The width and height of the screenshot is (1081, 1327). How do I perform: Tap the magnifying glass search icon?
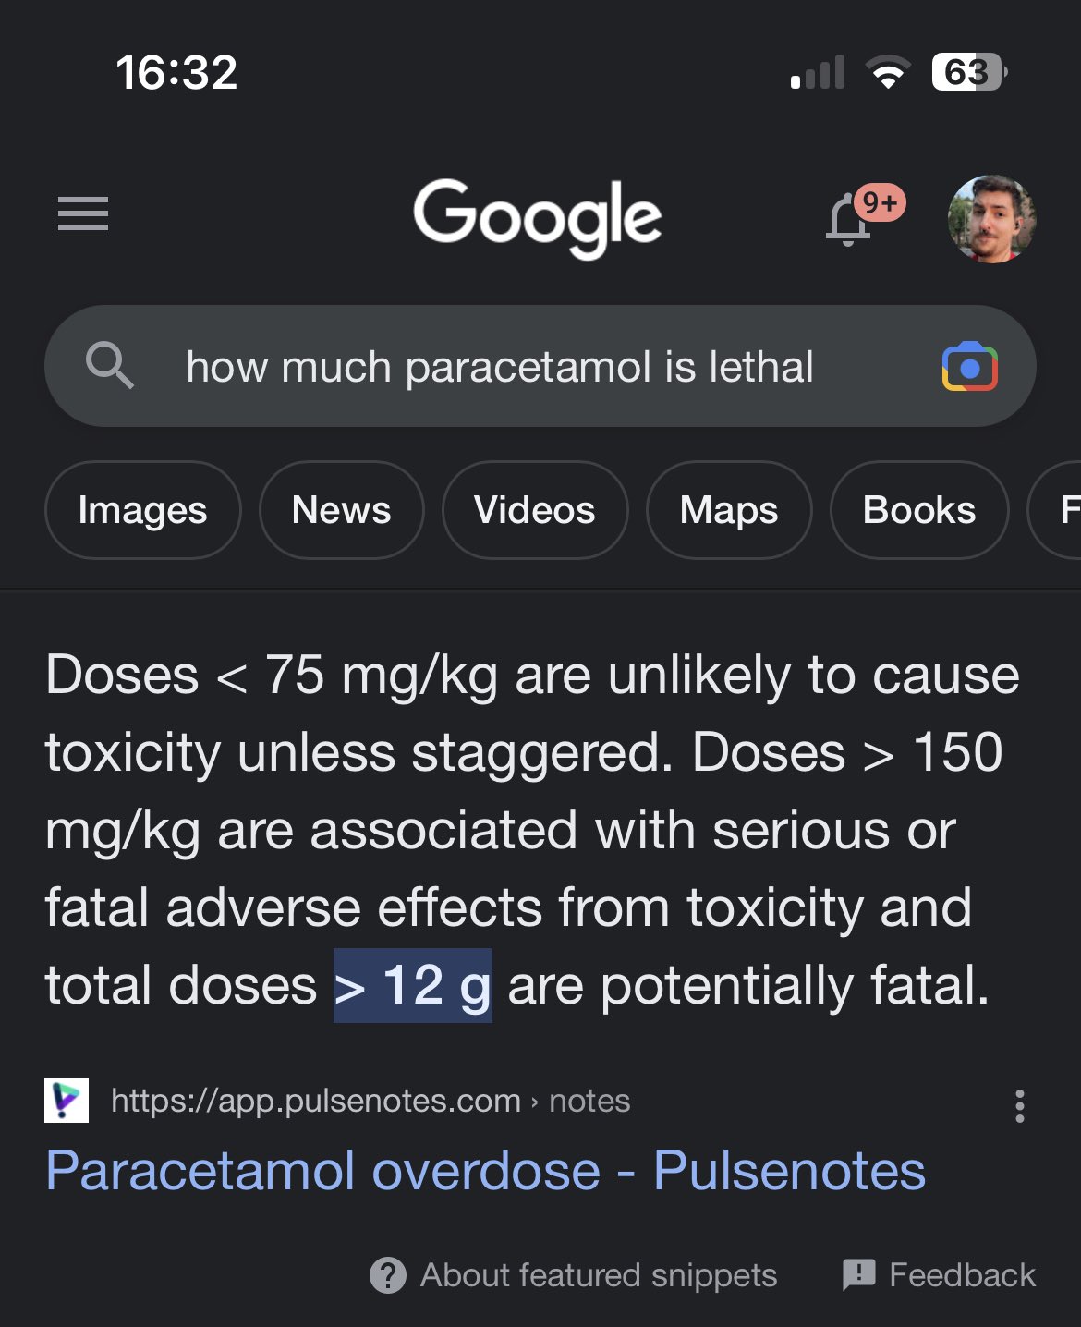109,366
